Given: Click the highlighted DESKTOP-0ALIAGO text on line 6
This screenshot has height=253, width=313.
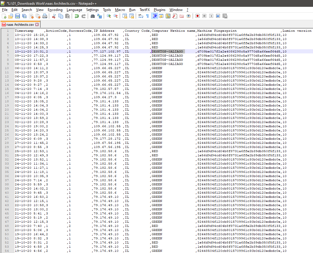Looking at the screenshot, I should (x=168, y=51).
